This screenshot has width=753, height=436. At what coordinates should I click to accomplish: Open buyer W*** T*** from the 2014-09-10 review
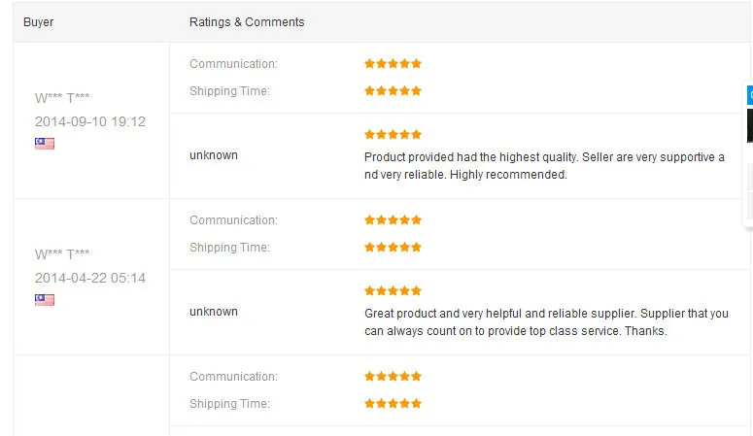[62, 98]
